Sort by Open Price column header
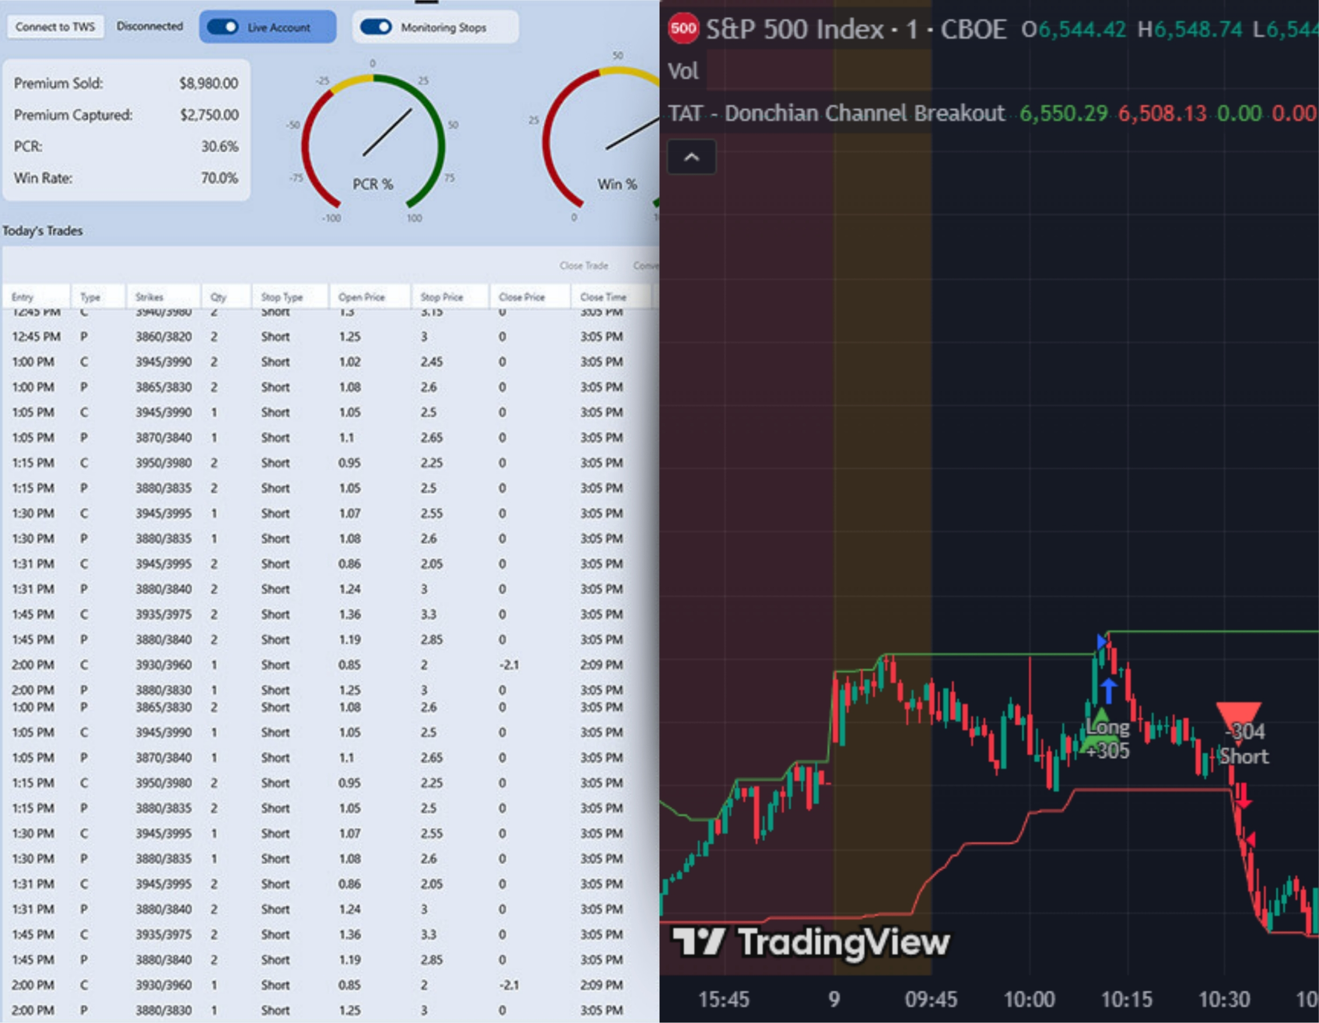The image size is (1319, 1023). (x=361, y=297)
